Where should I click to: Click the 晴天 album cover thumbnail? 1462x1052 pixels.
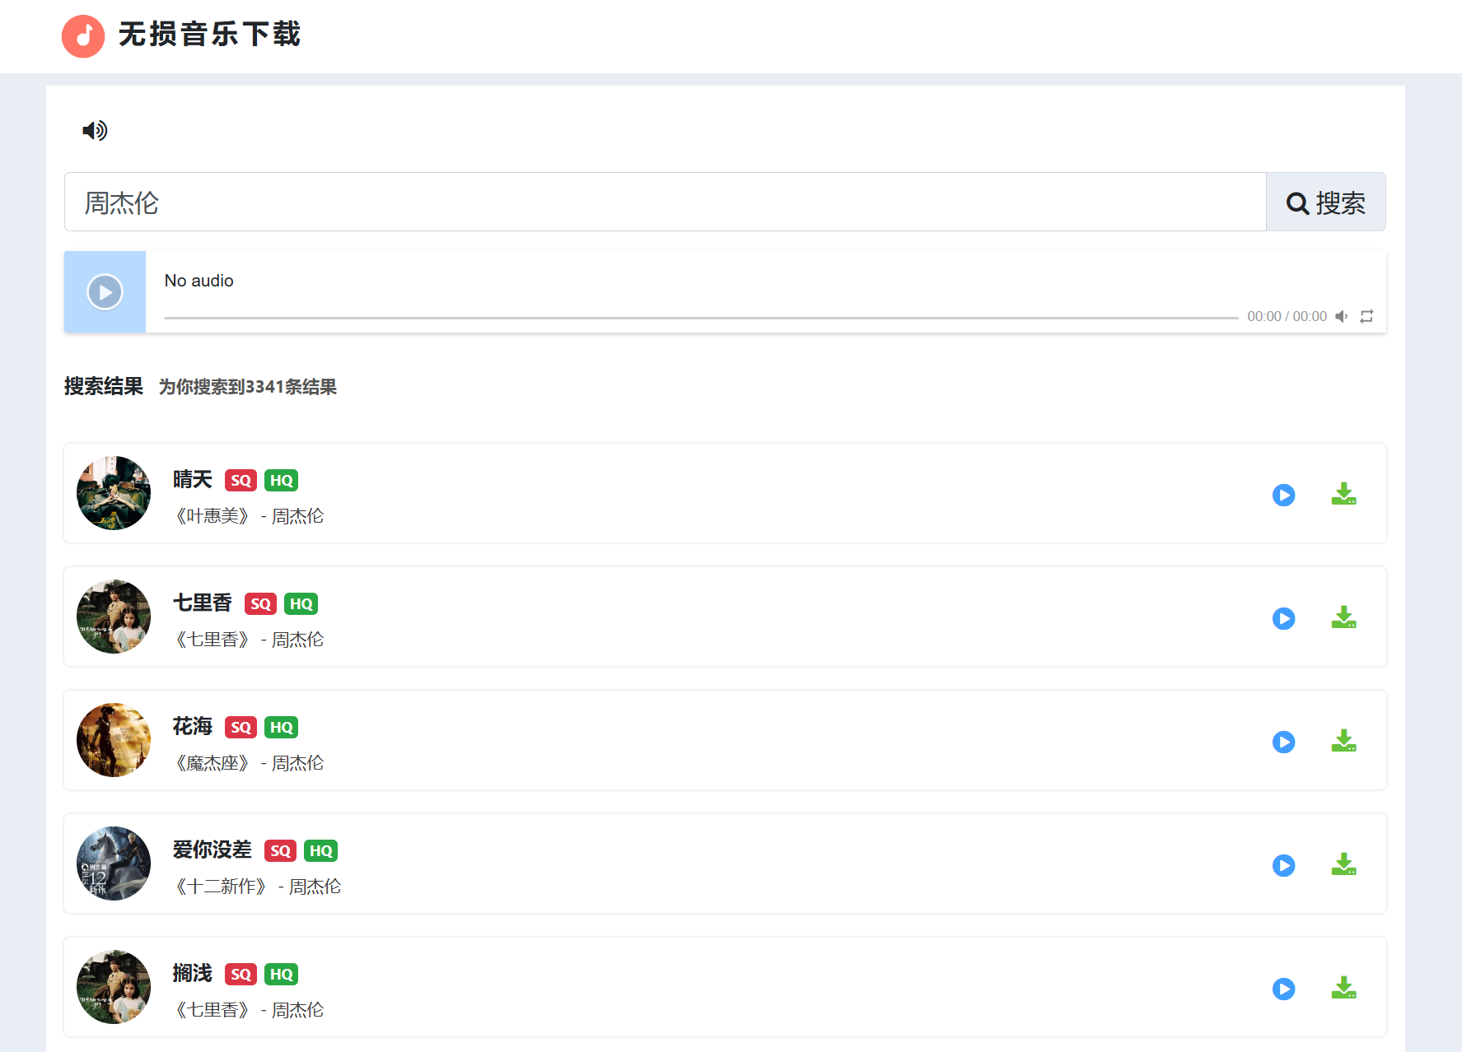click(x=114, y=493)
